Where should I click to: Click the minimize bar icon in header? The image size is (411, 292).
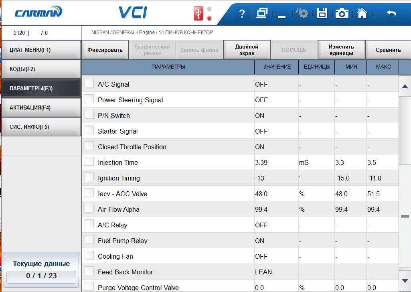(x=282, y=17)
